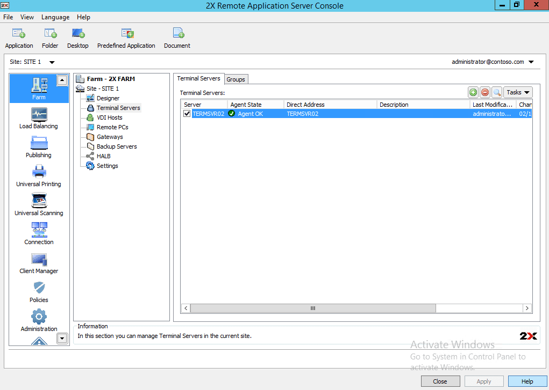Click the Close button
Viewport: 549px width, 390px height.
point(440,381)
